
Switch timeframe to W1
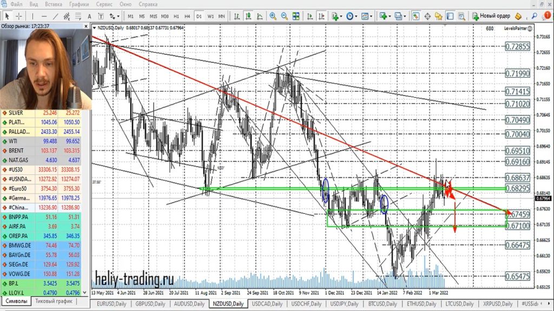click(210, 16)
